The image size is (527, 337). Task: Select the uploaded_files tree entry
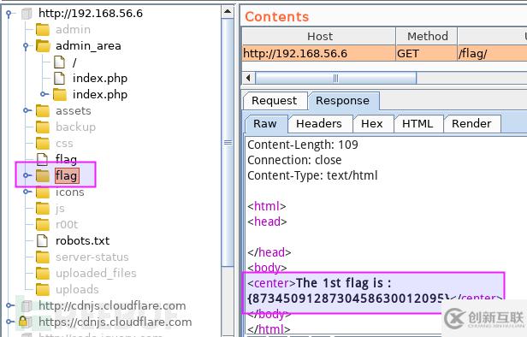(x=96, y=274)
